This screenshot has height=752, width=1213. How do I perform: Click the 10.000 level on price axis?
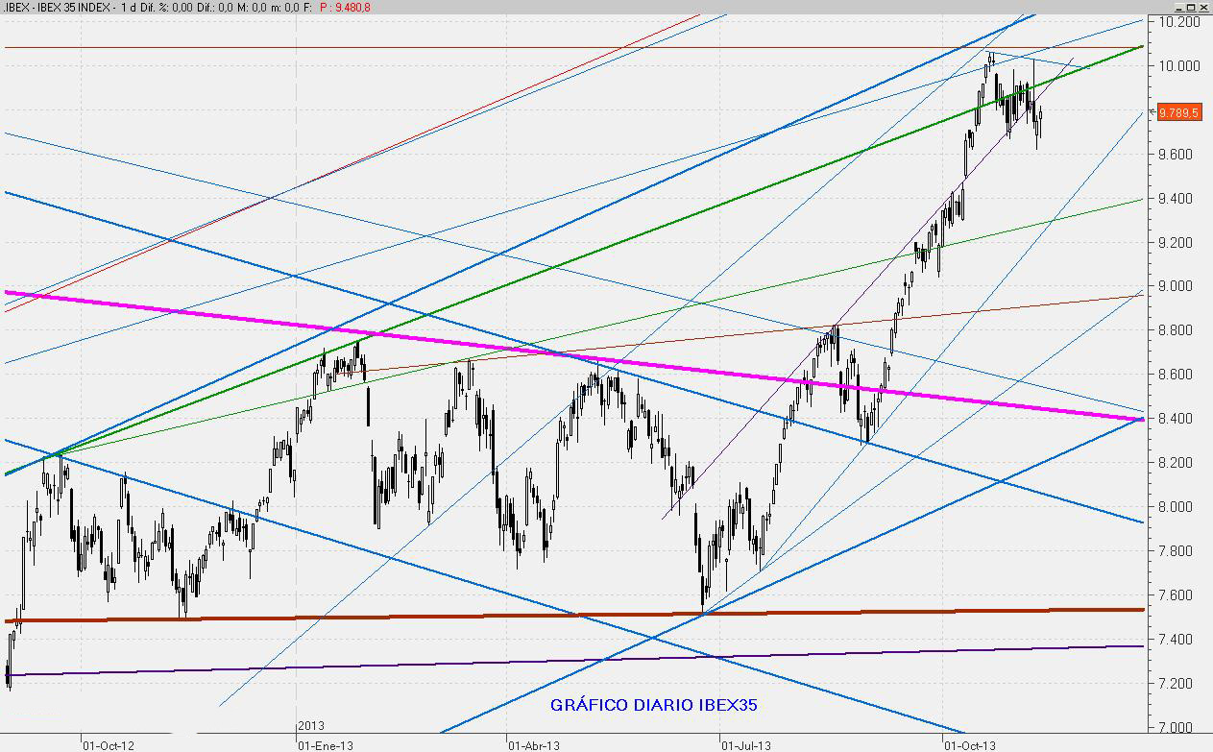(x=1178, y=66)
